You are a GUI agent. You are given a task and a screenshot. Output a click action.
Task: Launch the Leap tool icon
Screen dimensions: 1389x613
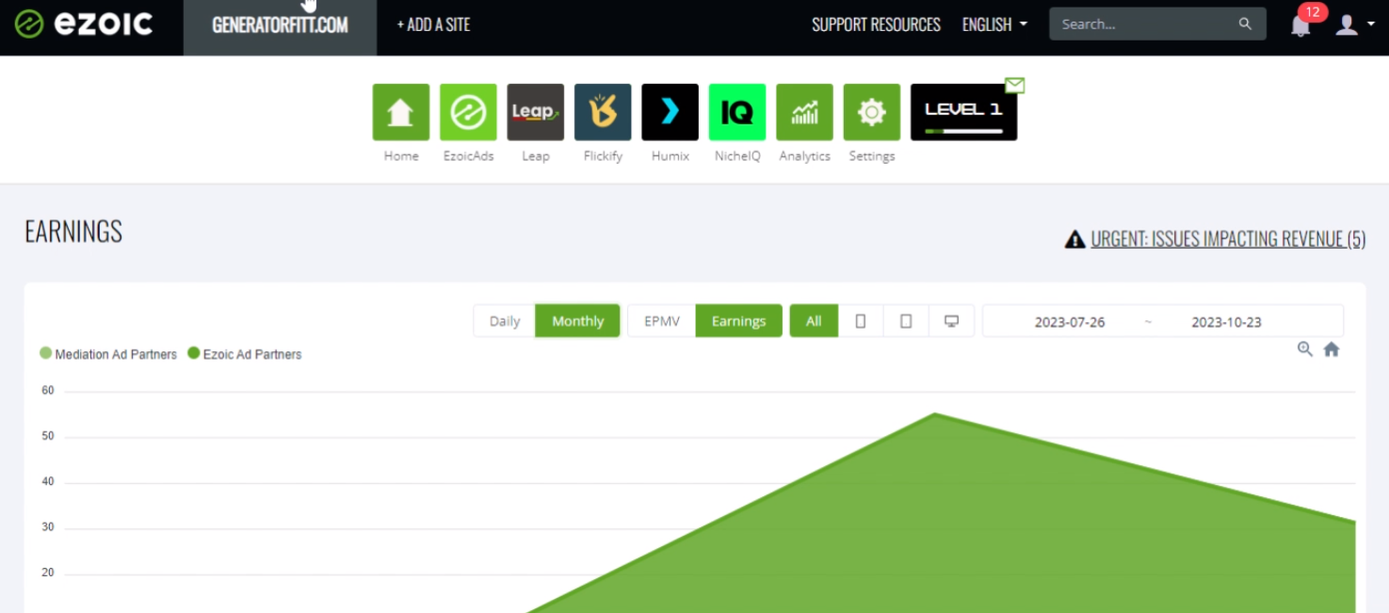click(x=536, y=112)
